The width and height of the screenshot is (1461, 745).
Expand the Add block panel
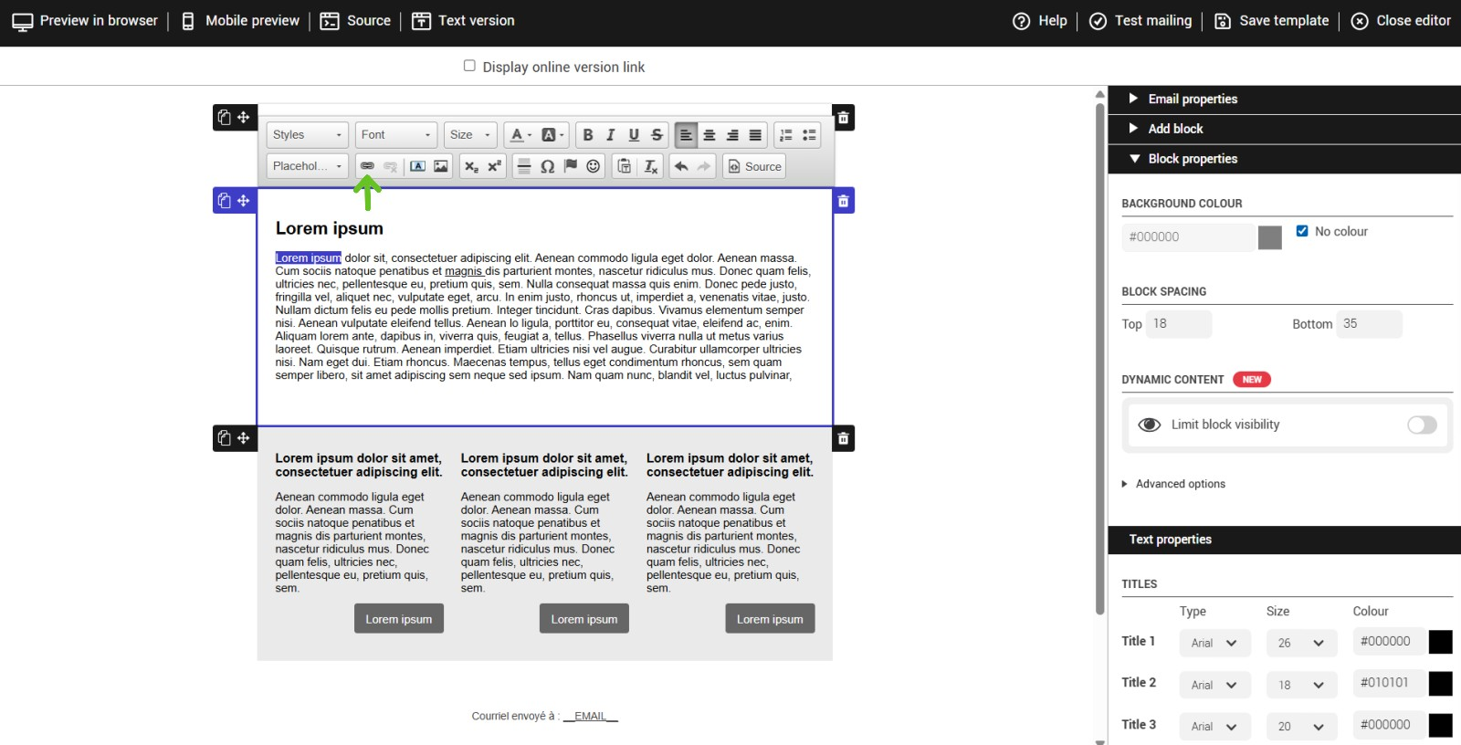[1175, 129]
